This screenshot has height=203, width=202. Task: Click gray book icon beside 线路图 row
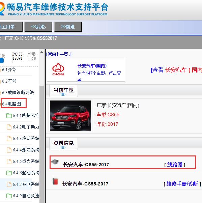pyautogui.click(x=55, y=162)
